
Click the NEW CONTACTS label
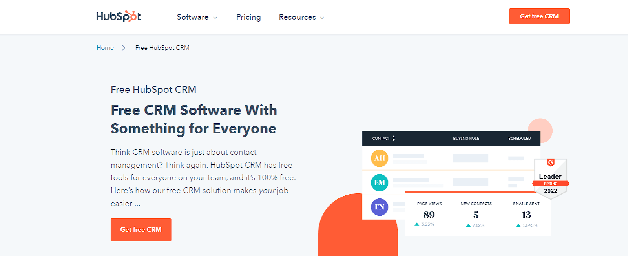[x=476, y=204]
